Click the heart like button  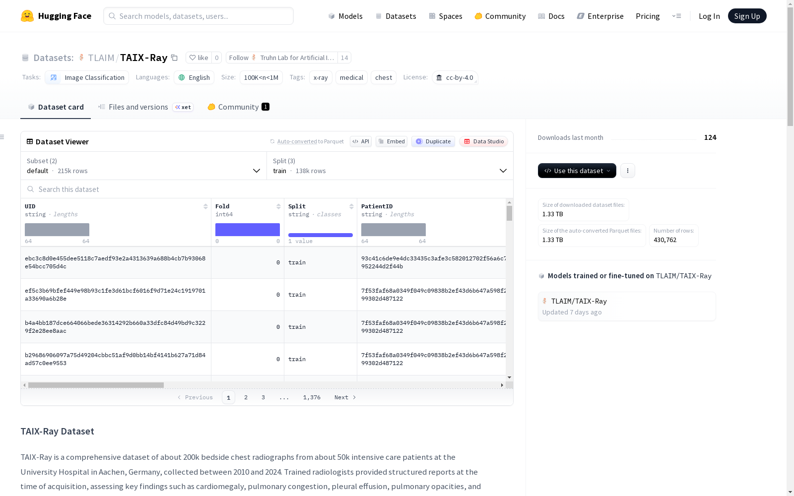(198, 58)
